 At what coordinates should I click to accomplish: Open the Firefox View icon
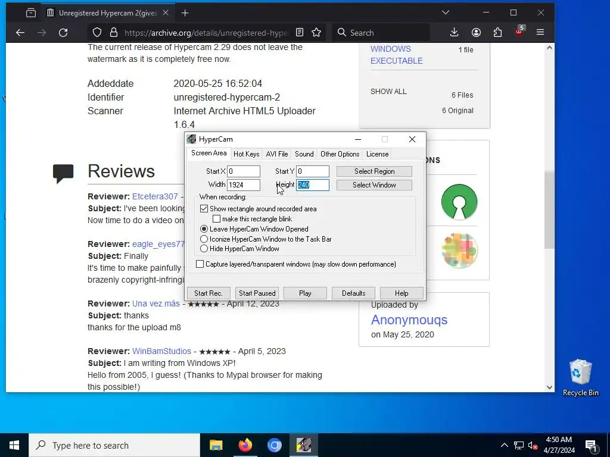click(31, 13)
